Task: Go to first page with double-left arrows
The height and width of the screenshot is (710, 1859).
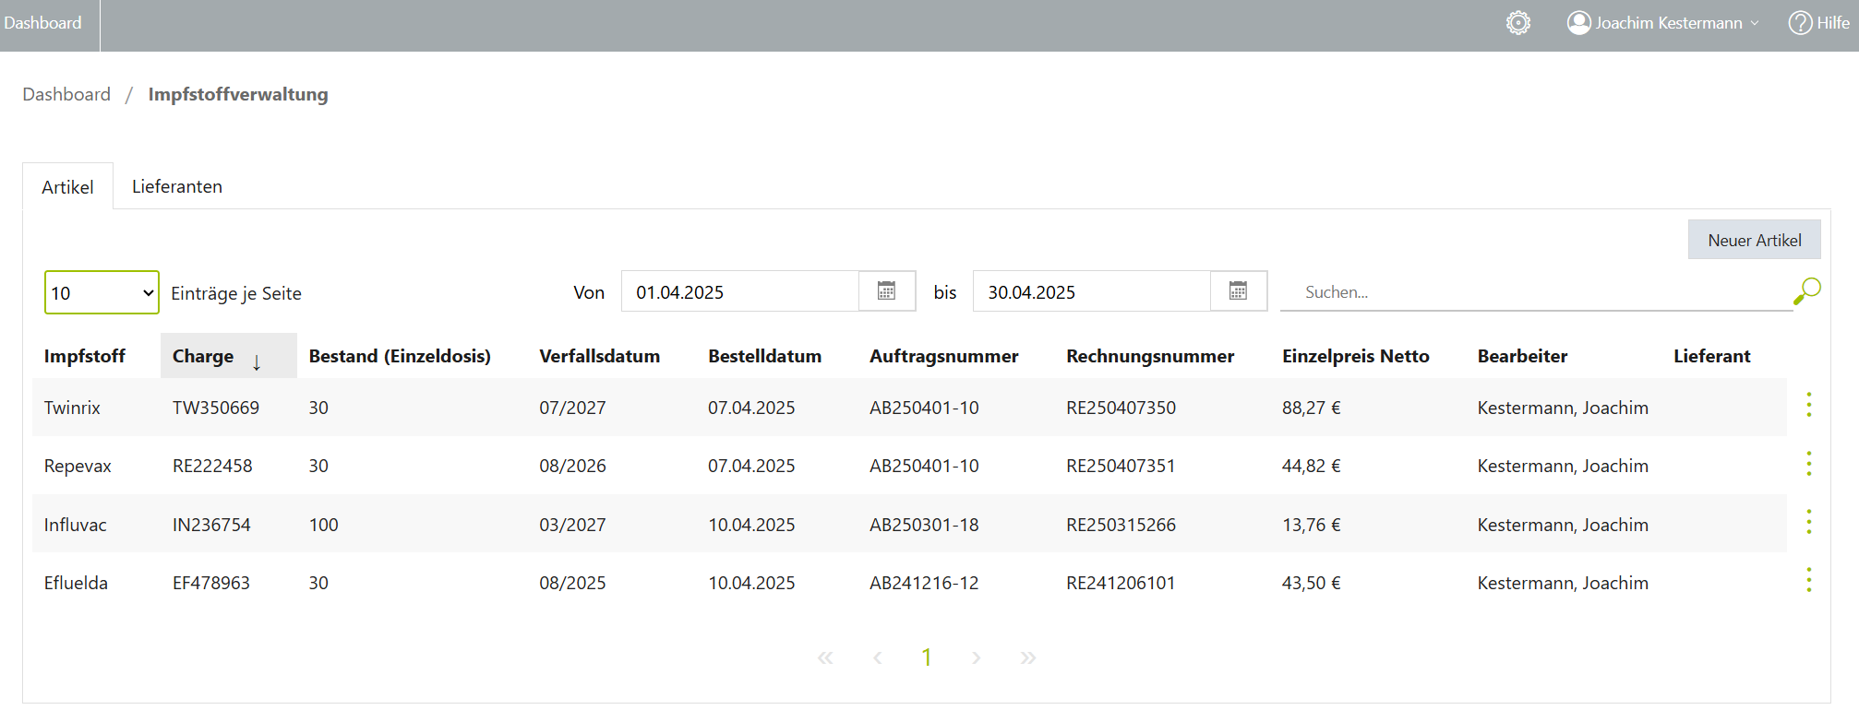Action: tap(825, 657)
